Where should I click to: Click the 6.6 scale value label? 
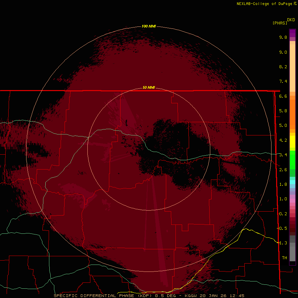[283, 96]
